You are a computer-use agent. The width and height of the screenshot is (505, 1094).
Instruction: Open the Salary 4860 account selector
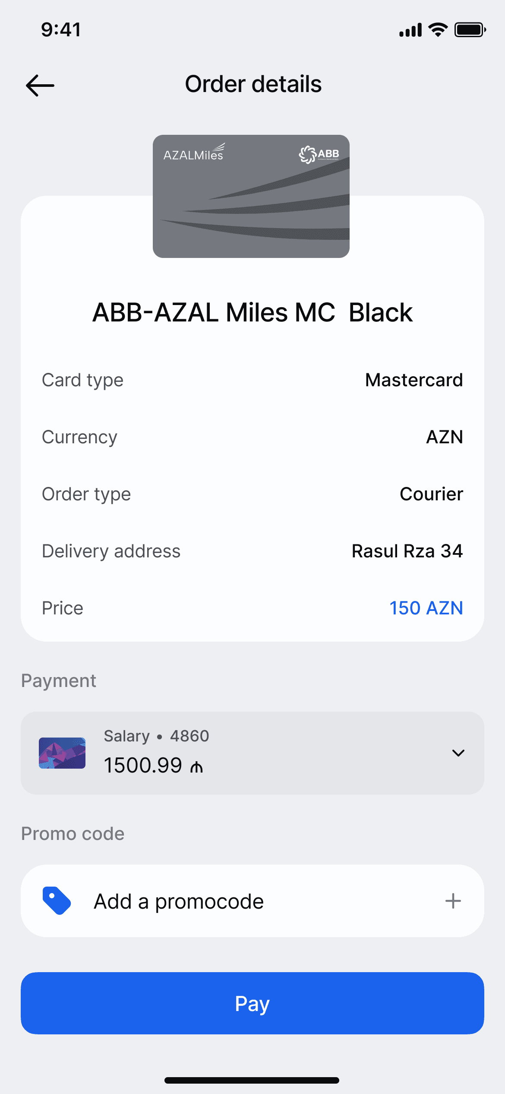[252, 753]
